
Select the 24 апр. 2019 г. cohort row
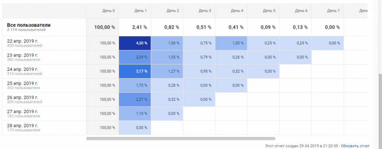tap(23, 71)
